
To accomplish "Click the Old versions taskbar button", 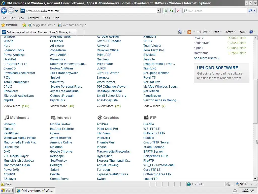I will tap(35, 190).
